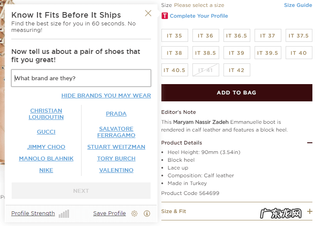Expand the Size & Fit section
Image resolution: width=318 pixels, height=226 pixels.
tap(309, 211)
